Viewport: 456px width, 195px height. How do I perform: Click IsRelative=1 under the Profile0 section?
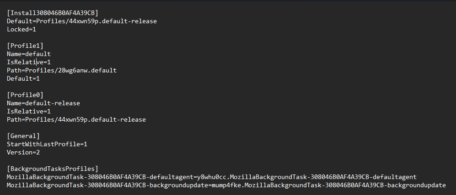(28, 111)
